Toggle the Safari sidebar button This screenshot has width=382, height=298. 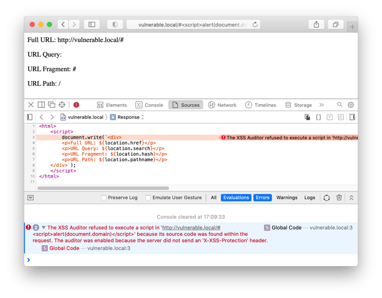tap(92, 25)
